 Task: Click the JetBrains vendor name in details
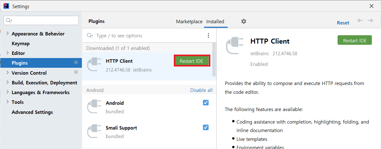[x=259, y=54]
